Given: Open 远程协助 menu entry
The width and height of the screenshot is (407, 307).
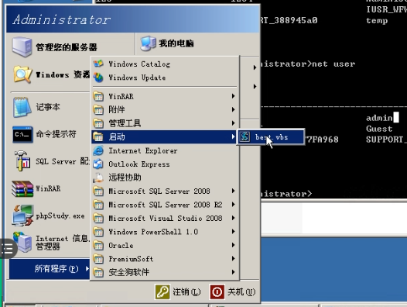Looking at the screenshot, I should pyautogui.click(x=165, y=178).
